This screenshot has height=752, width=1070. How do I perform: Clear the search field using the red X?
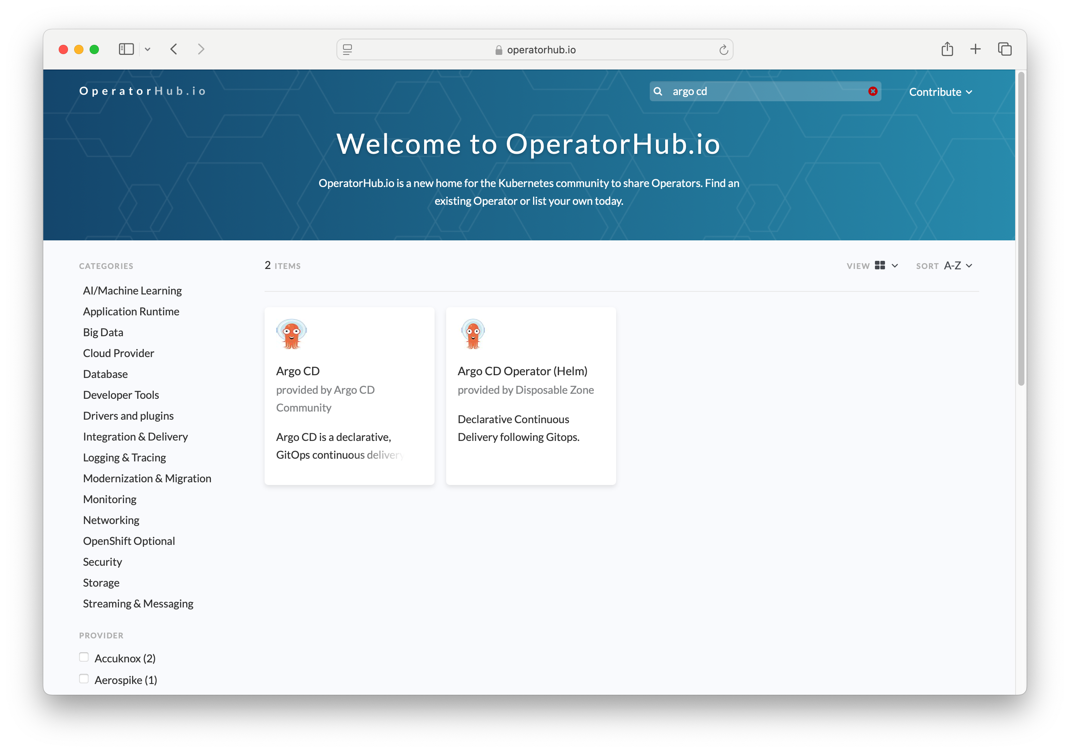(x=873, y=91)
